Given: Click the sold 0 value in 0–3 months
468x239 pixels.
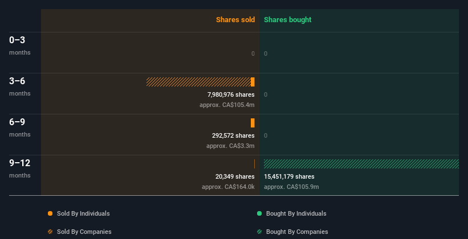Looking at the screenshot, I should tap(253, 53).
